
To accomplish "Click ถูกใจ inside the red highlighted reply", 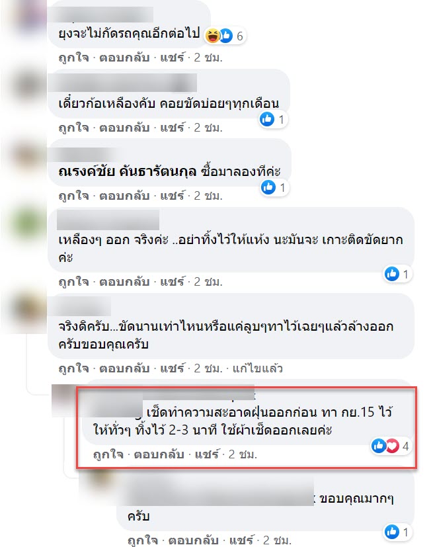I will (x=108, y=454).
